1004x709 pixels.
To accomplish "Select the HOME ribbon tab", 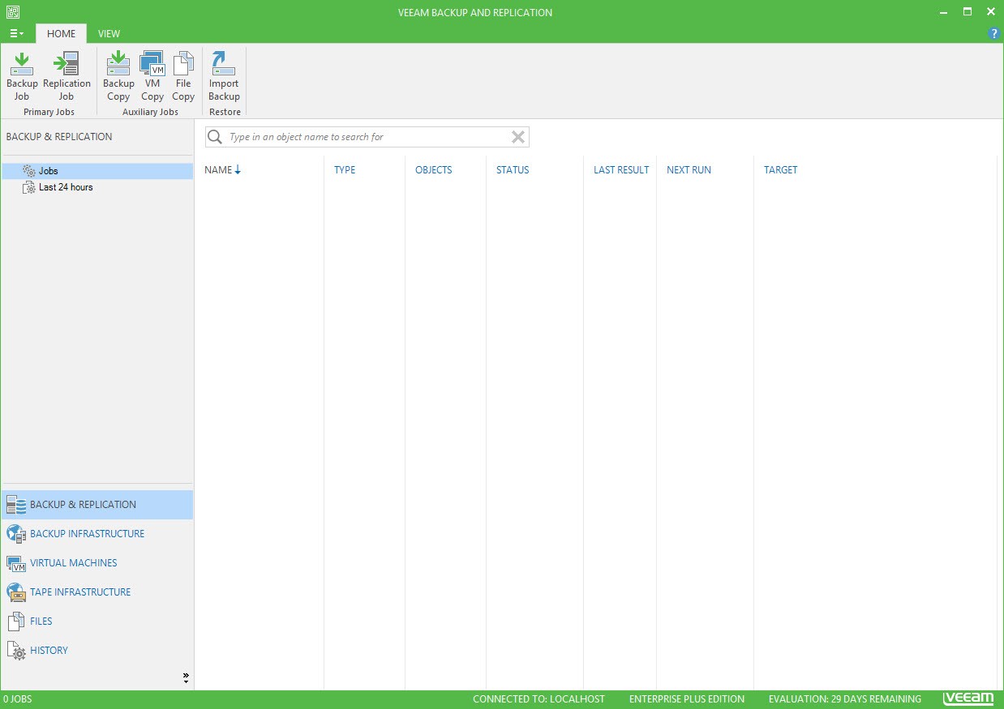I will tap(62, 33).
